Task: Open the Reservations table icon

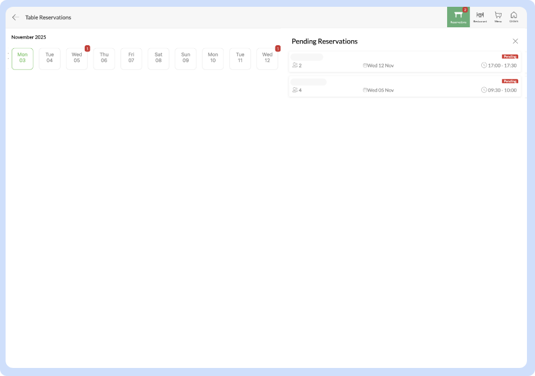Action: [x=458, y=16]
